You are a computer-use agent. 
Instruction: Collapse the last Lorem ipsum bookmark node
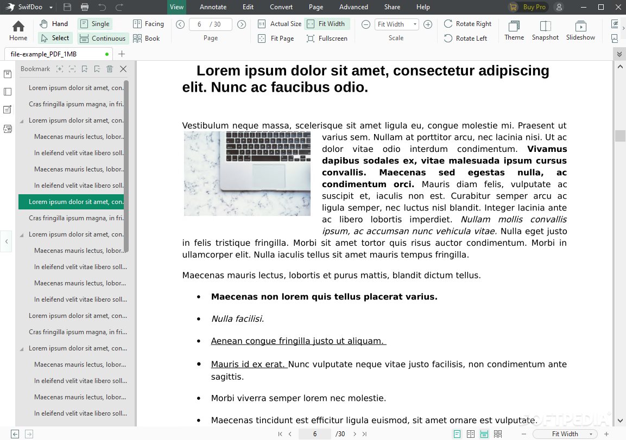coord(22,349)
